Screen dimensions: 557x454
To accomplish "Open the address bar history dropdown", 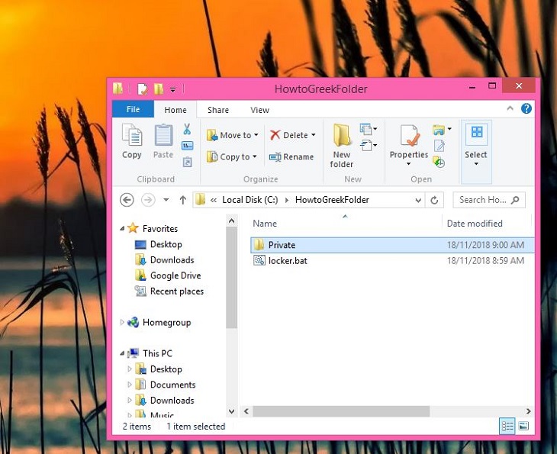I will click(x=418, y=201).
